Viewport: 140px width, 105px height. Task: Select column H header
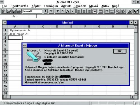coord(113,27)
